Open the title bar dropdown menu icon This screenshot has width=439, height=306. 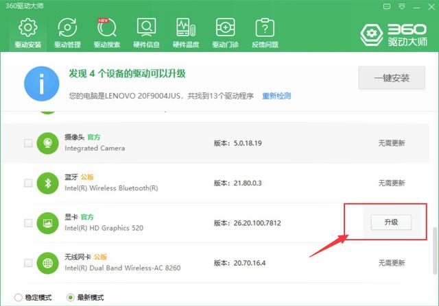coord(402,6)
